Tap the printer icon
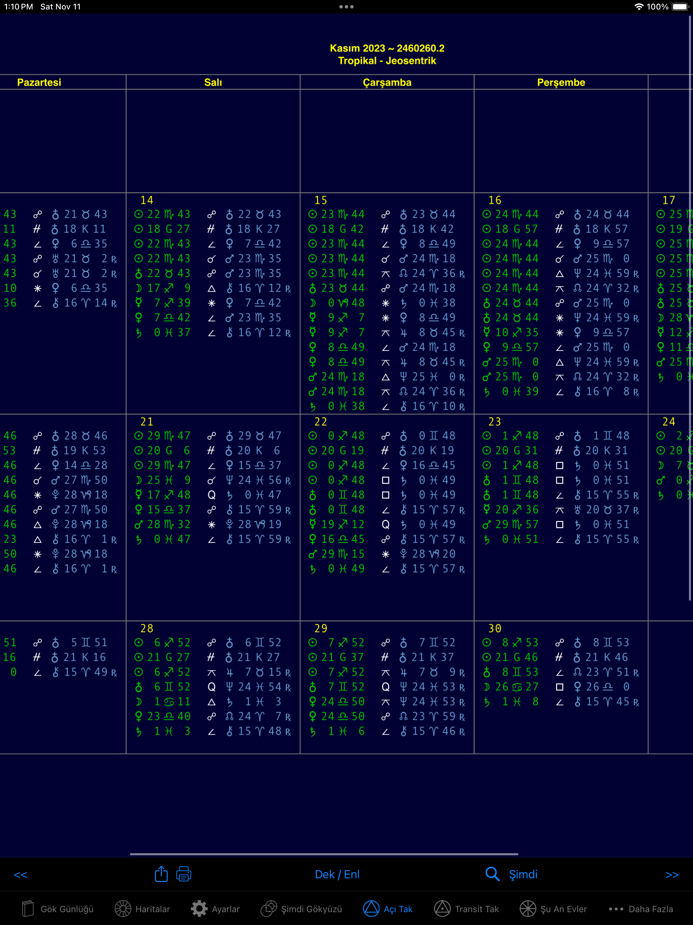The image size is (693, 925). click(x=183, y=874)
